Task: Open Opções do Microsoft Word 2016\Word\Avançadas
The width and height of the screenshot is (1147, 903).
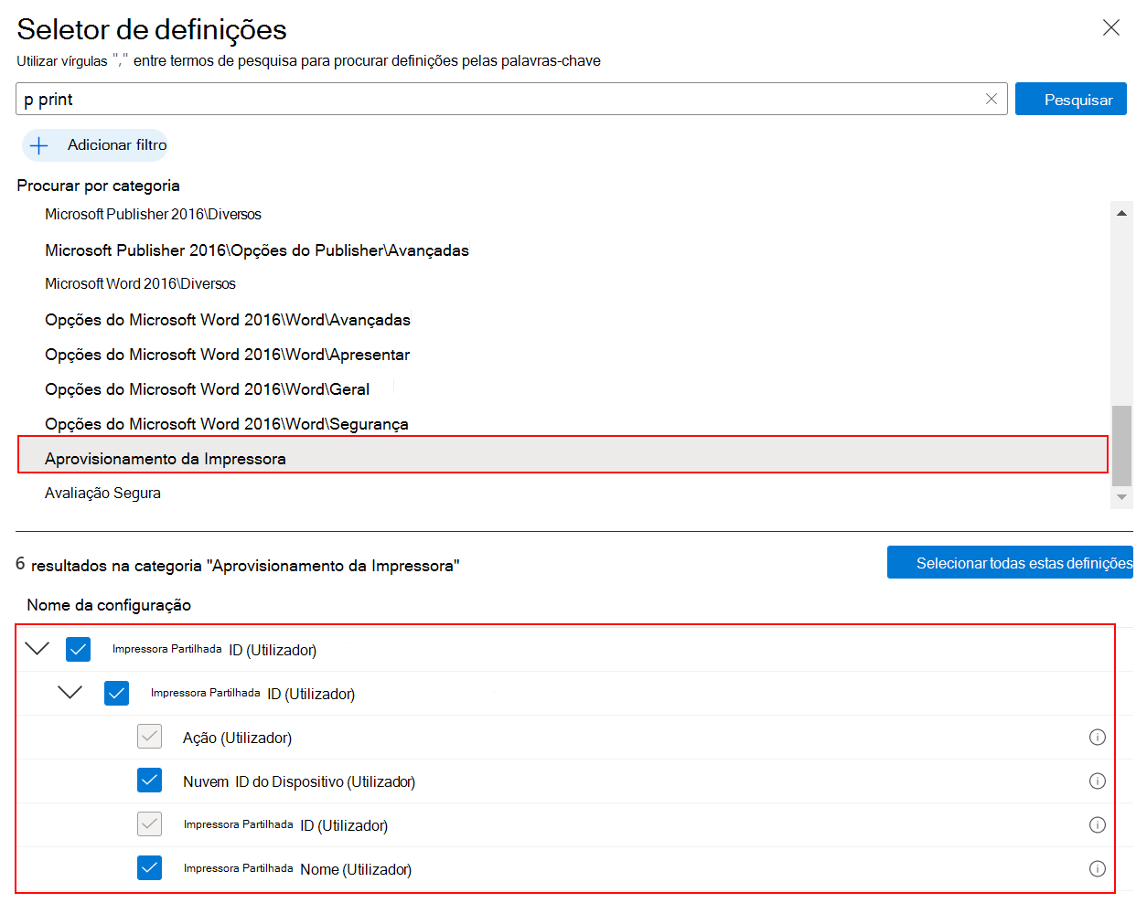Action: pos(228,320)
